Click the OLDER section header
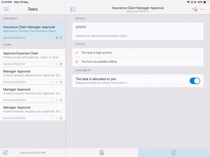The image size is (210, 157). click(x=7, y=45)
